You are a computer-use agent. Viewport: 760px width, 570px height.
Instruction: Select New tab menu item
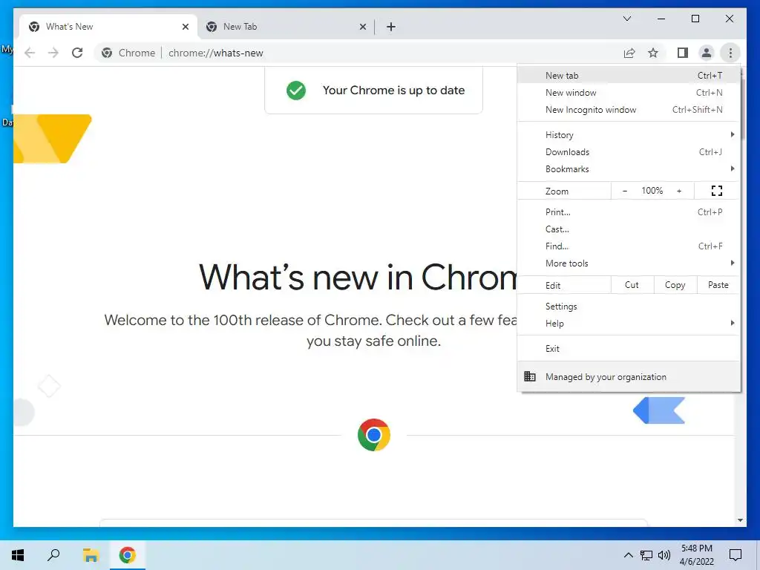[629, 76]
